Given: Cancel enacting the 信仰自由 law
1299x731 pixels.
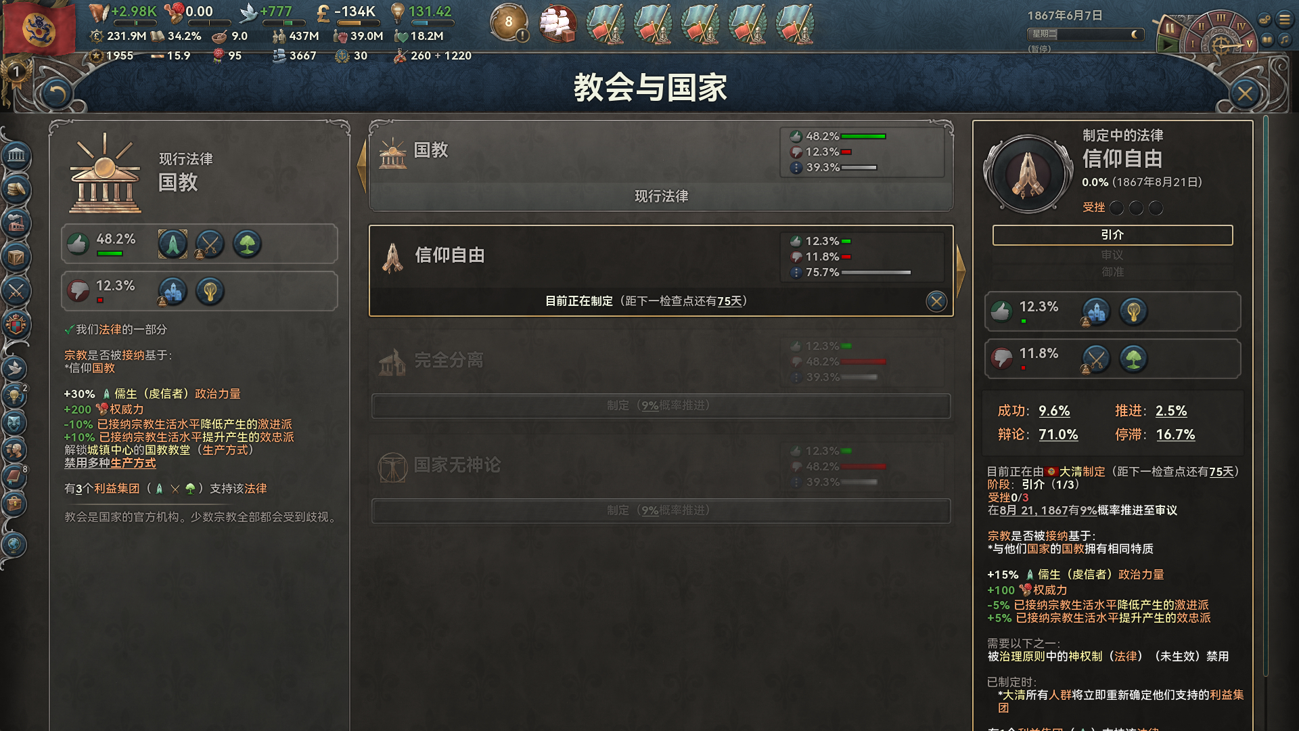Looking at the screenshot, I should [x=936, y=301].
